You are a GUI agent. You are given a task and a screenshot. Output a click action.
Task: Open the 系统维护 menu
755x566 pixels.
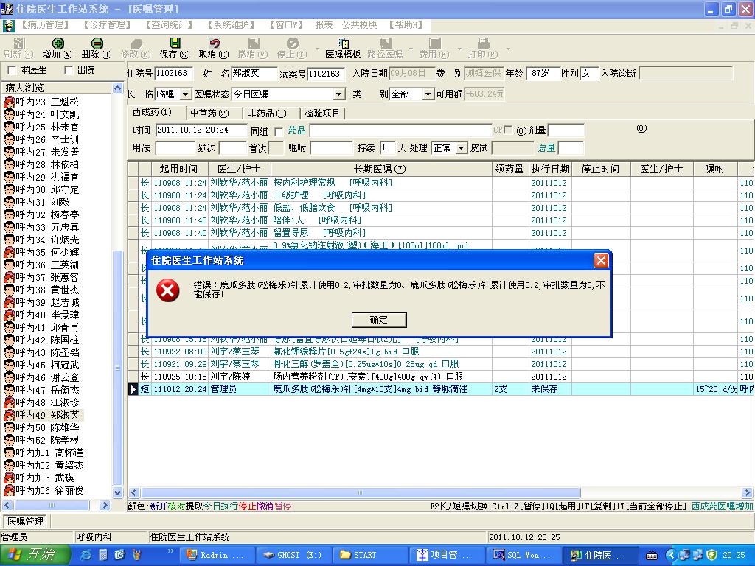tap(231, 24)
